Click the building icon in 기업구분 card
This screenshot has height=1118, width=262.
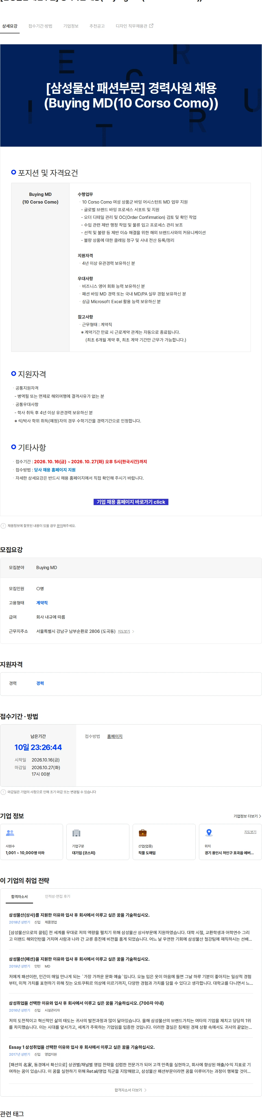click(x=76, y=833)
